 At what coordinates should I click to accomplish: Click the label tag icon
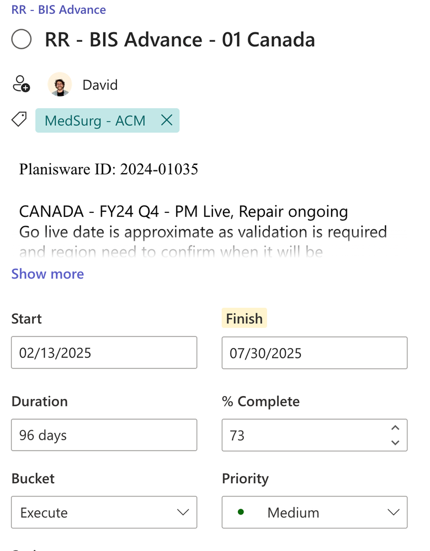pyautogui.click(x=20, y=120)
